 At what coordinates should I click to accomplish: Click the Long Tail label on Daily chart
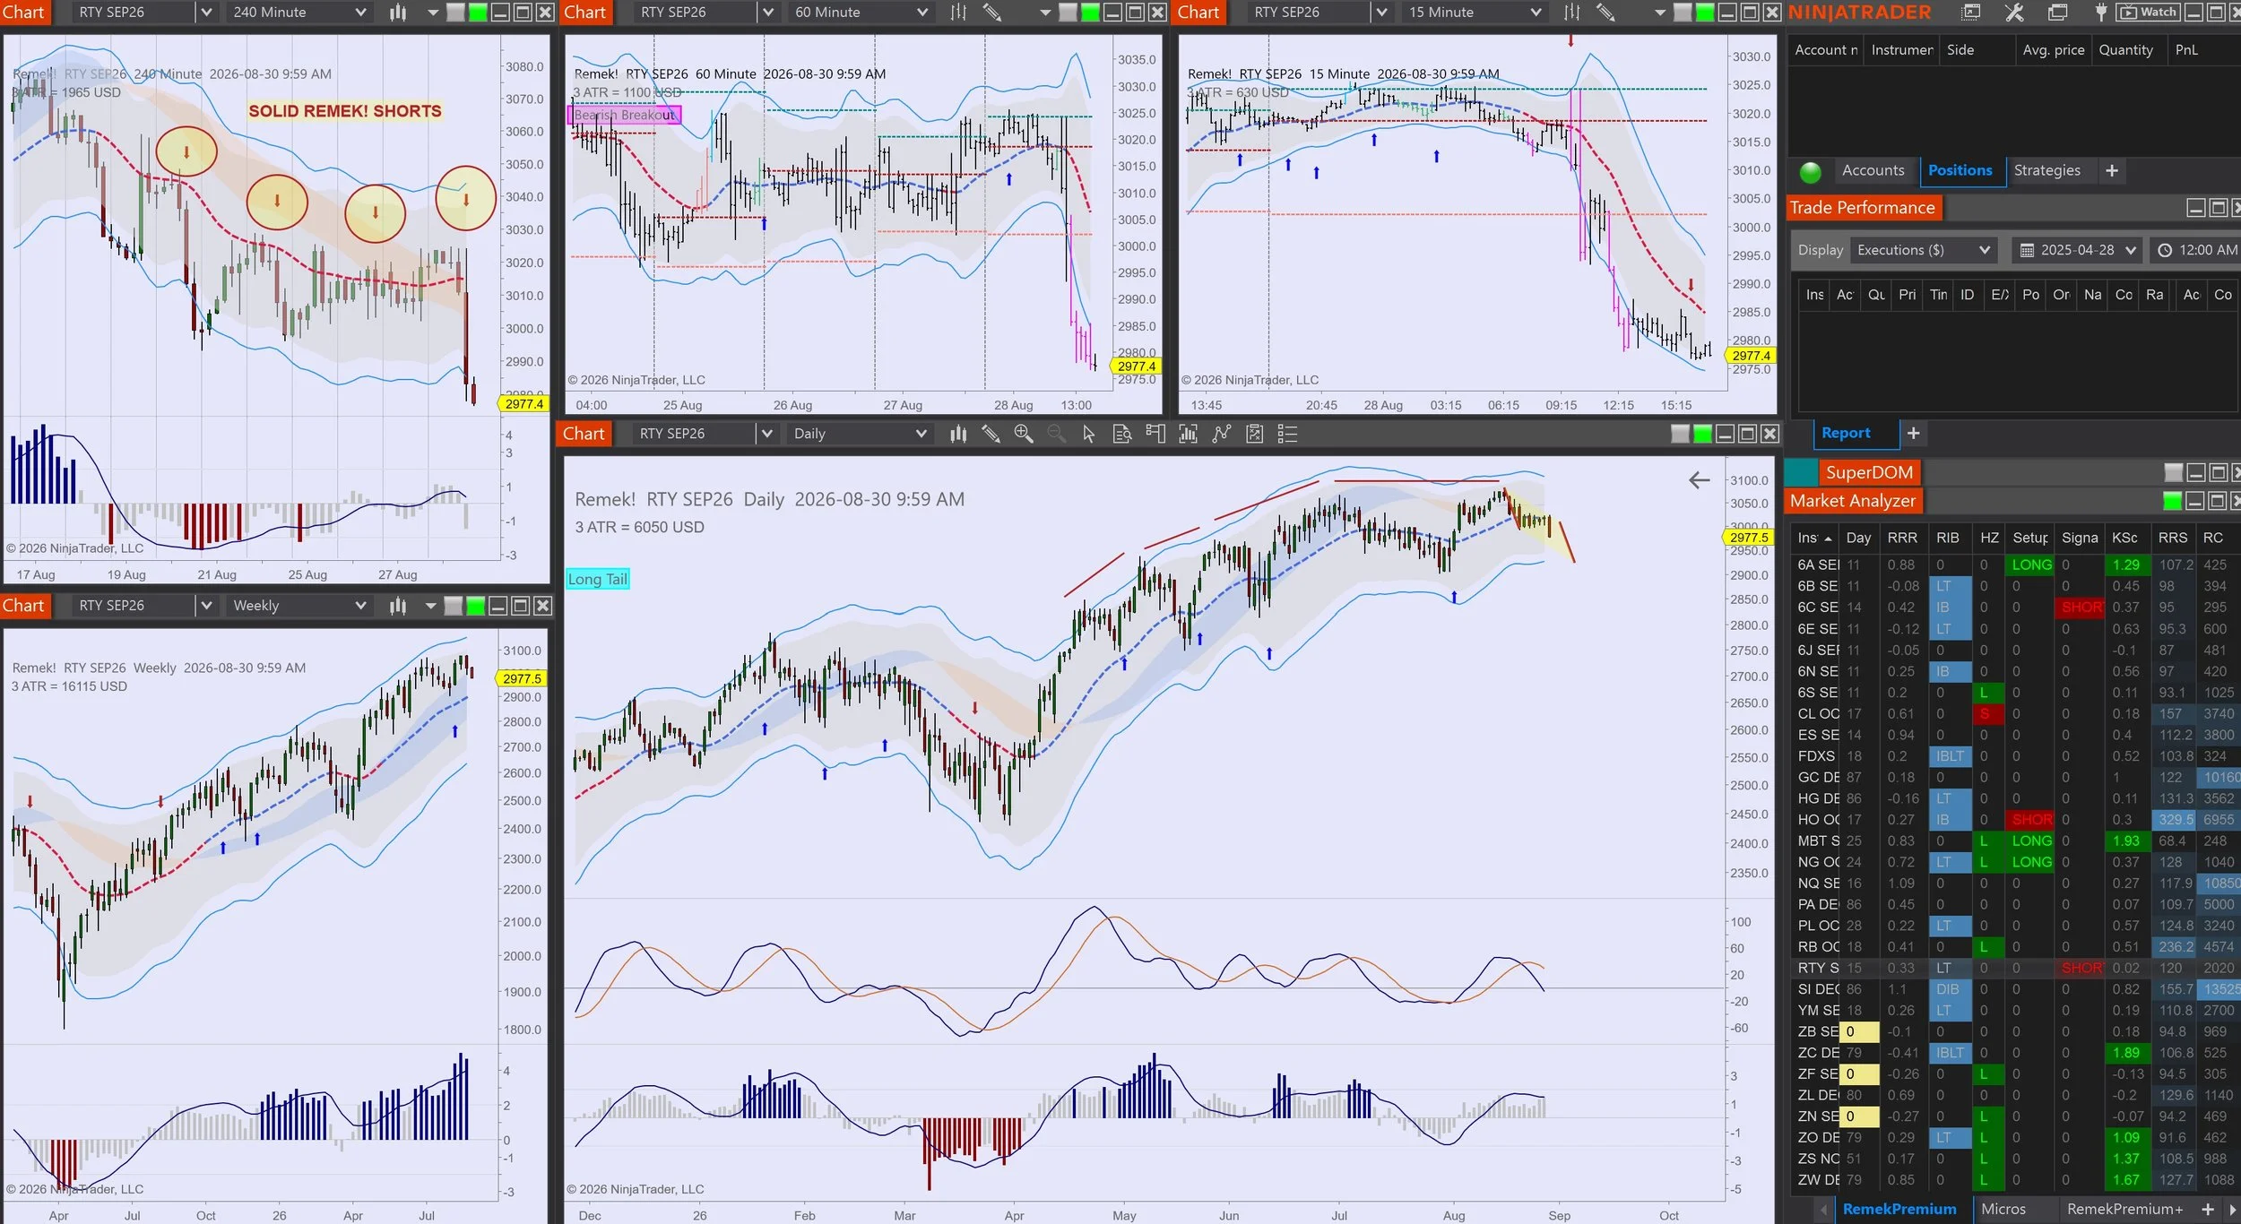point(597,580)
